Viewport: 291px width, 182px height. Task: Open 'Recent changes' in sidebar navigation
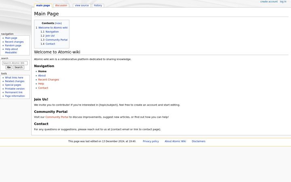coord(14,42)
